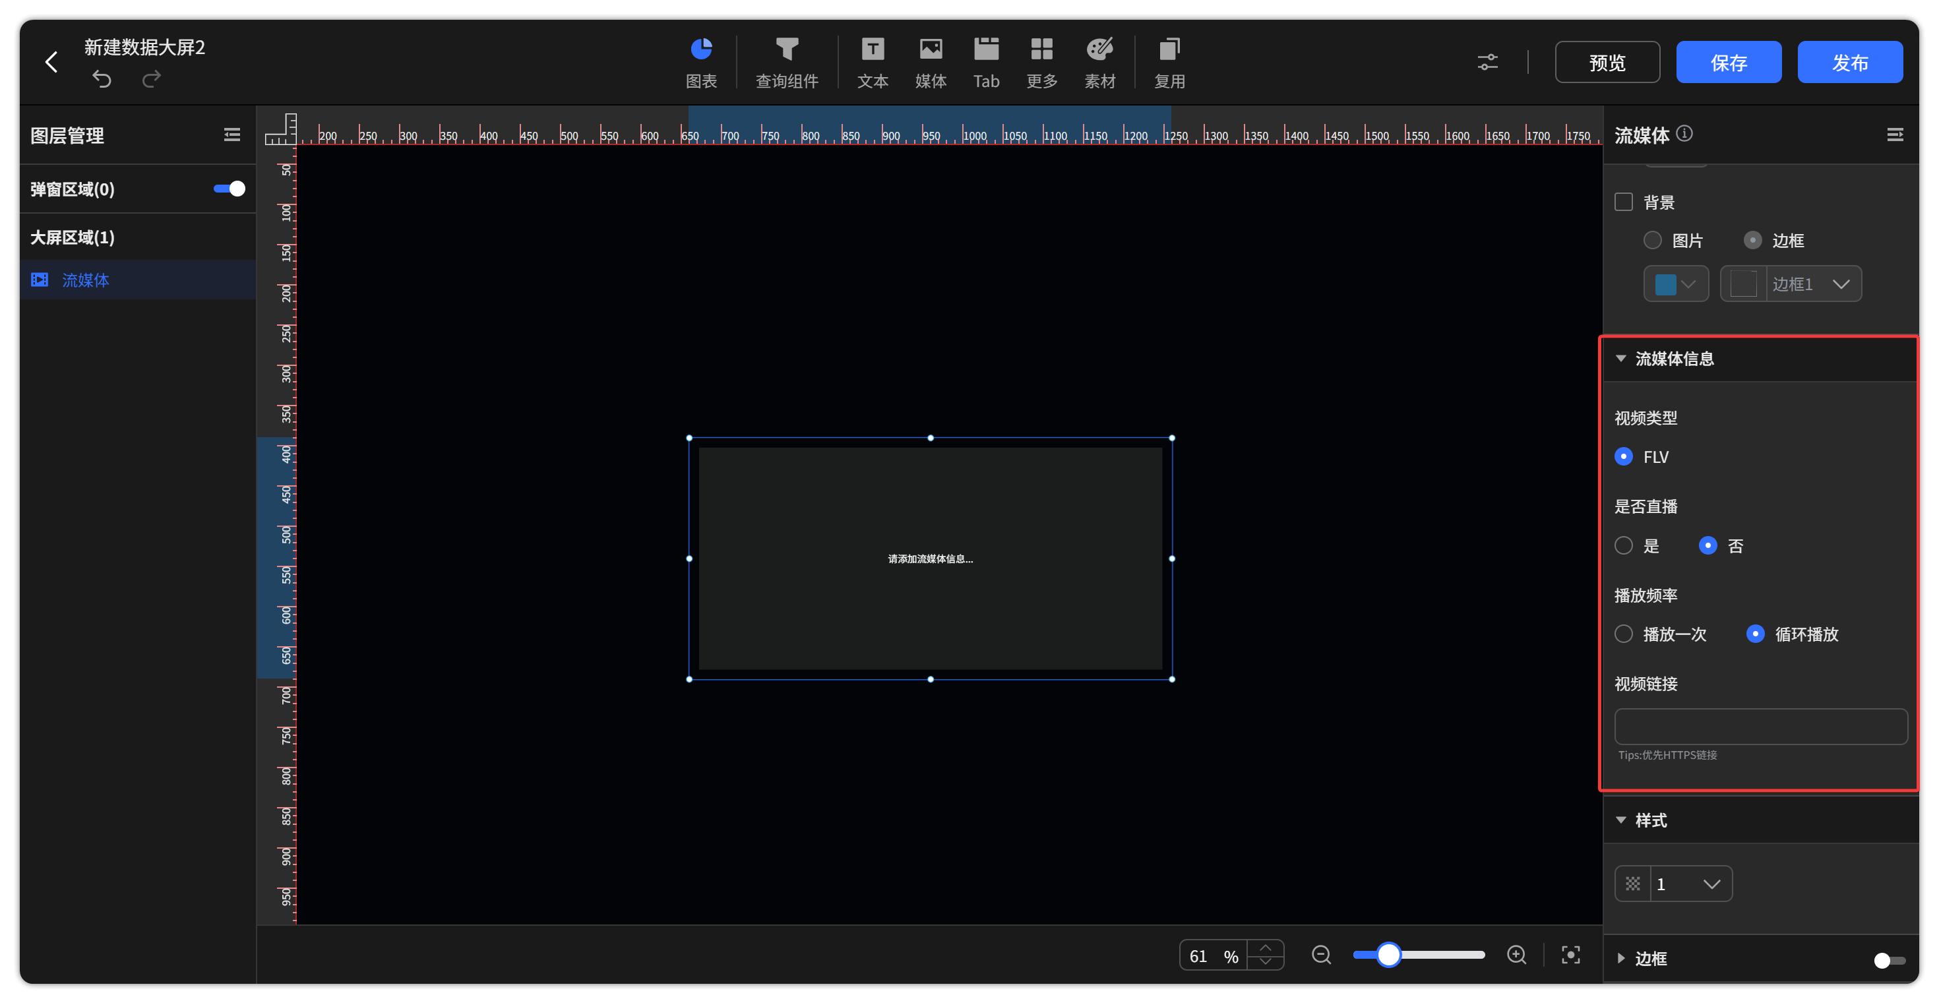Open the 素材 materials library
This screenshot has width=1939, height=997.
(x=1099, y=63)
